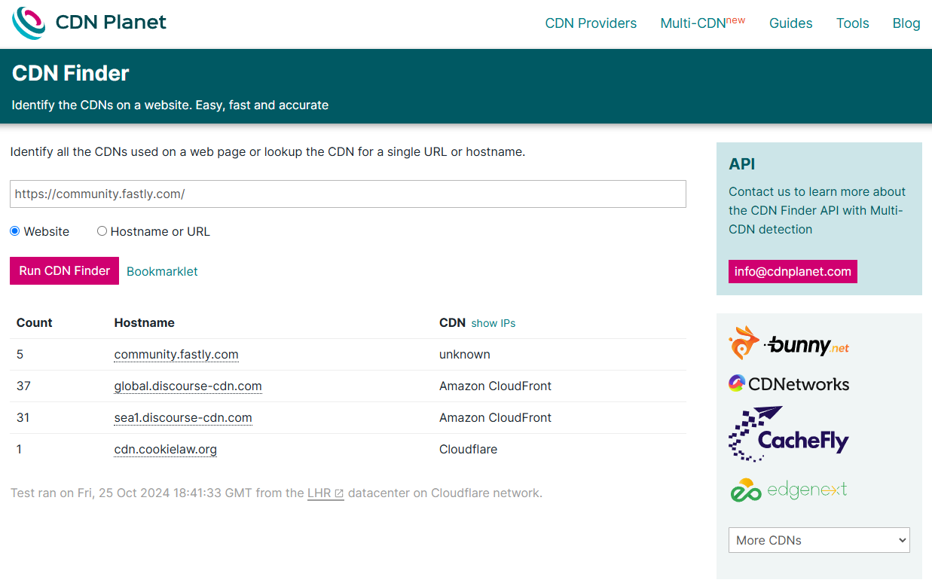
Task: Open the cdn.cookielaw.org hostname link
Action: click(166, 449)
